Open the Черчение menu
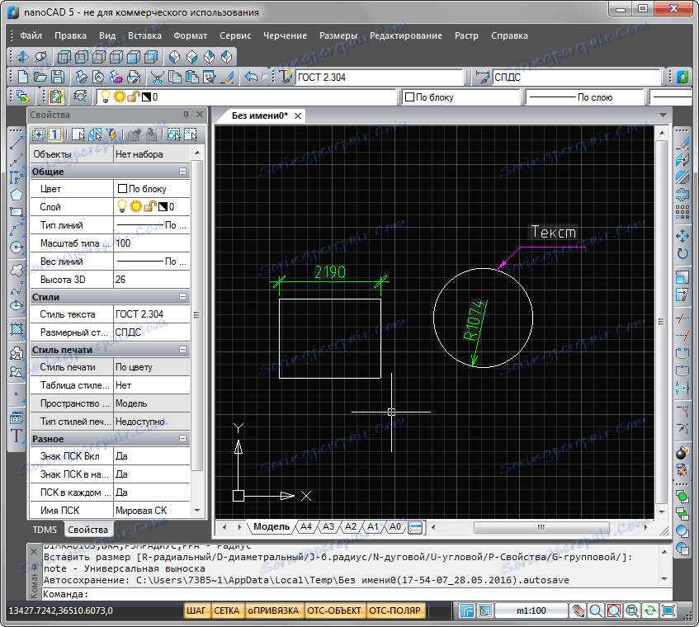699x627 pixels. (285, 35)
